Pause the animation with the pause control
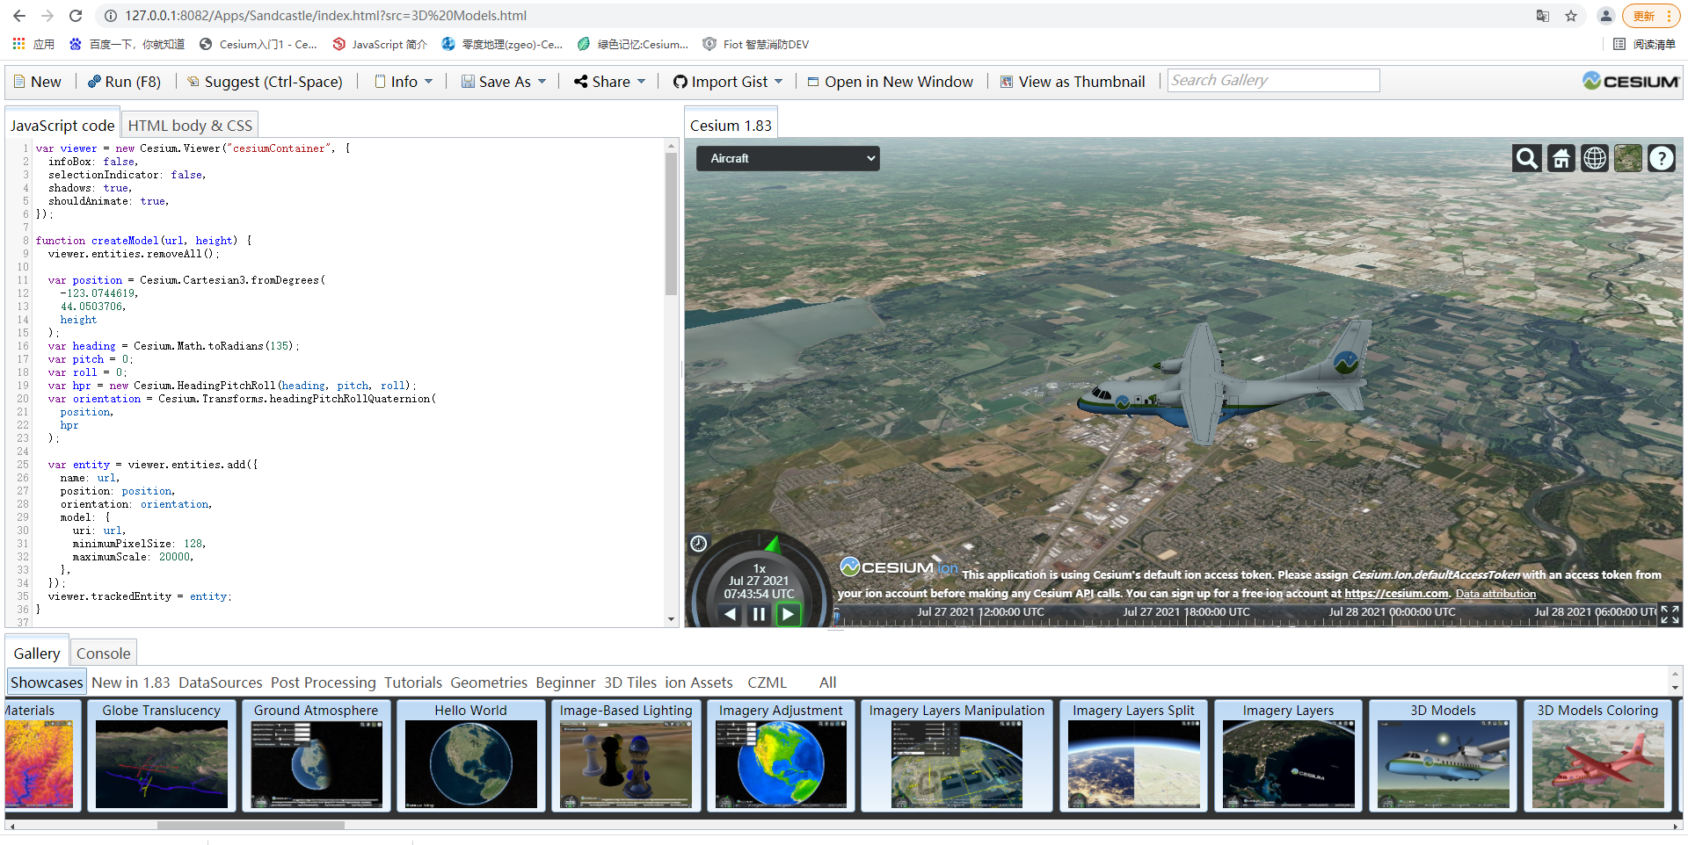 pos(758,614)
